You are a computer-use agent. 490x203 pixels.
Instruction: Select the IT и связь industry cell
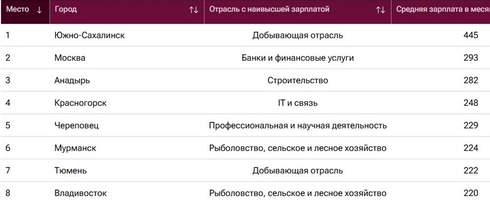point(297,103)
